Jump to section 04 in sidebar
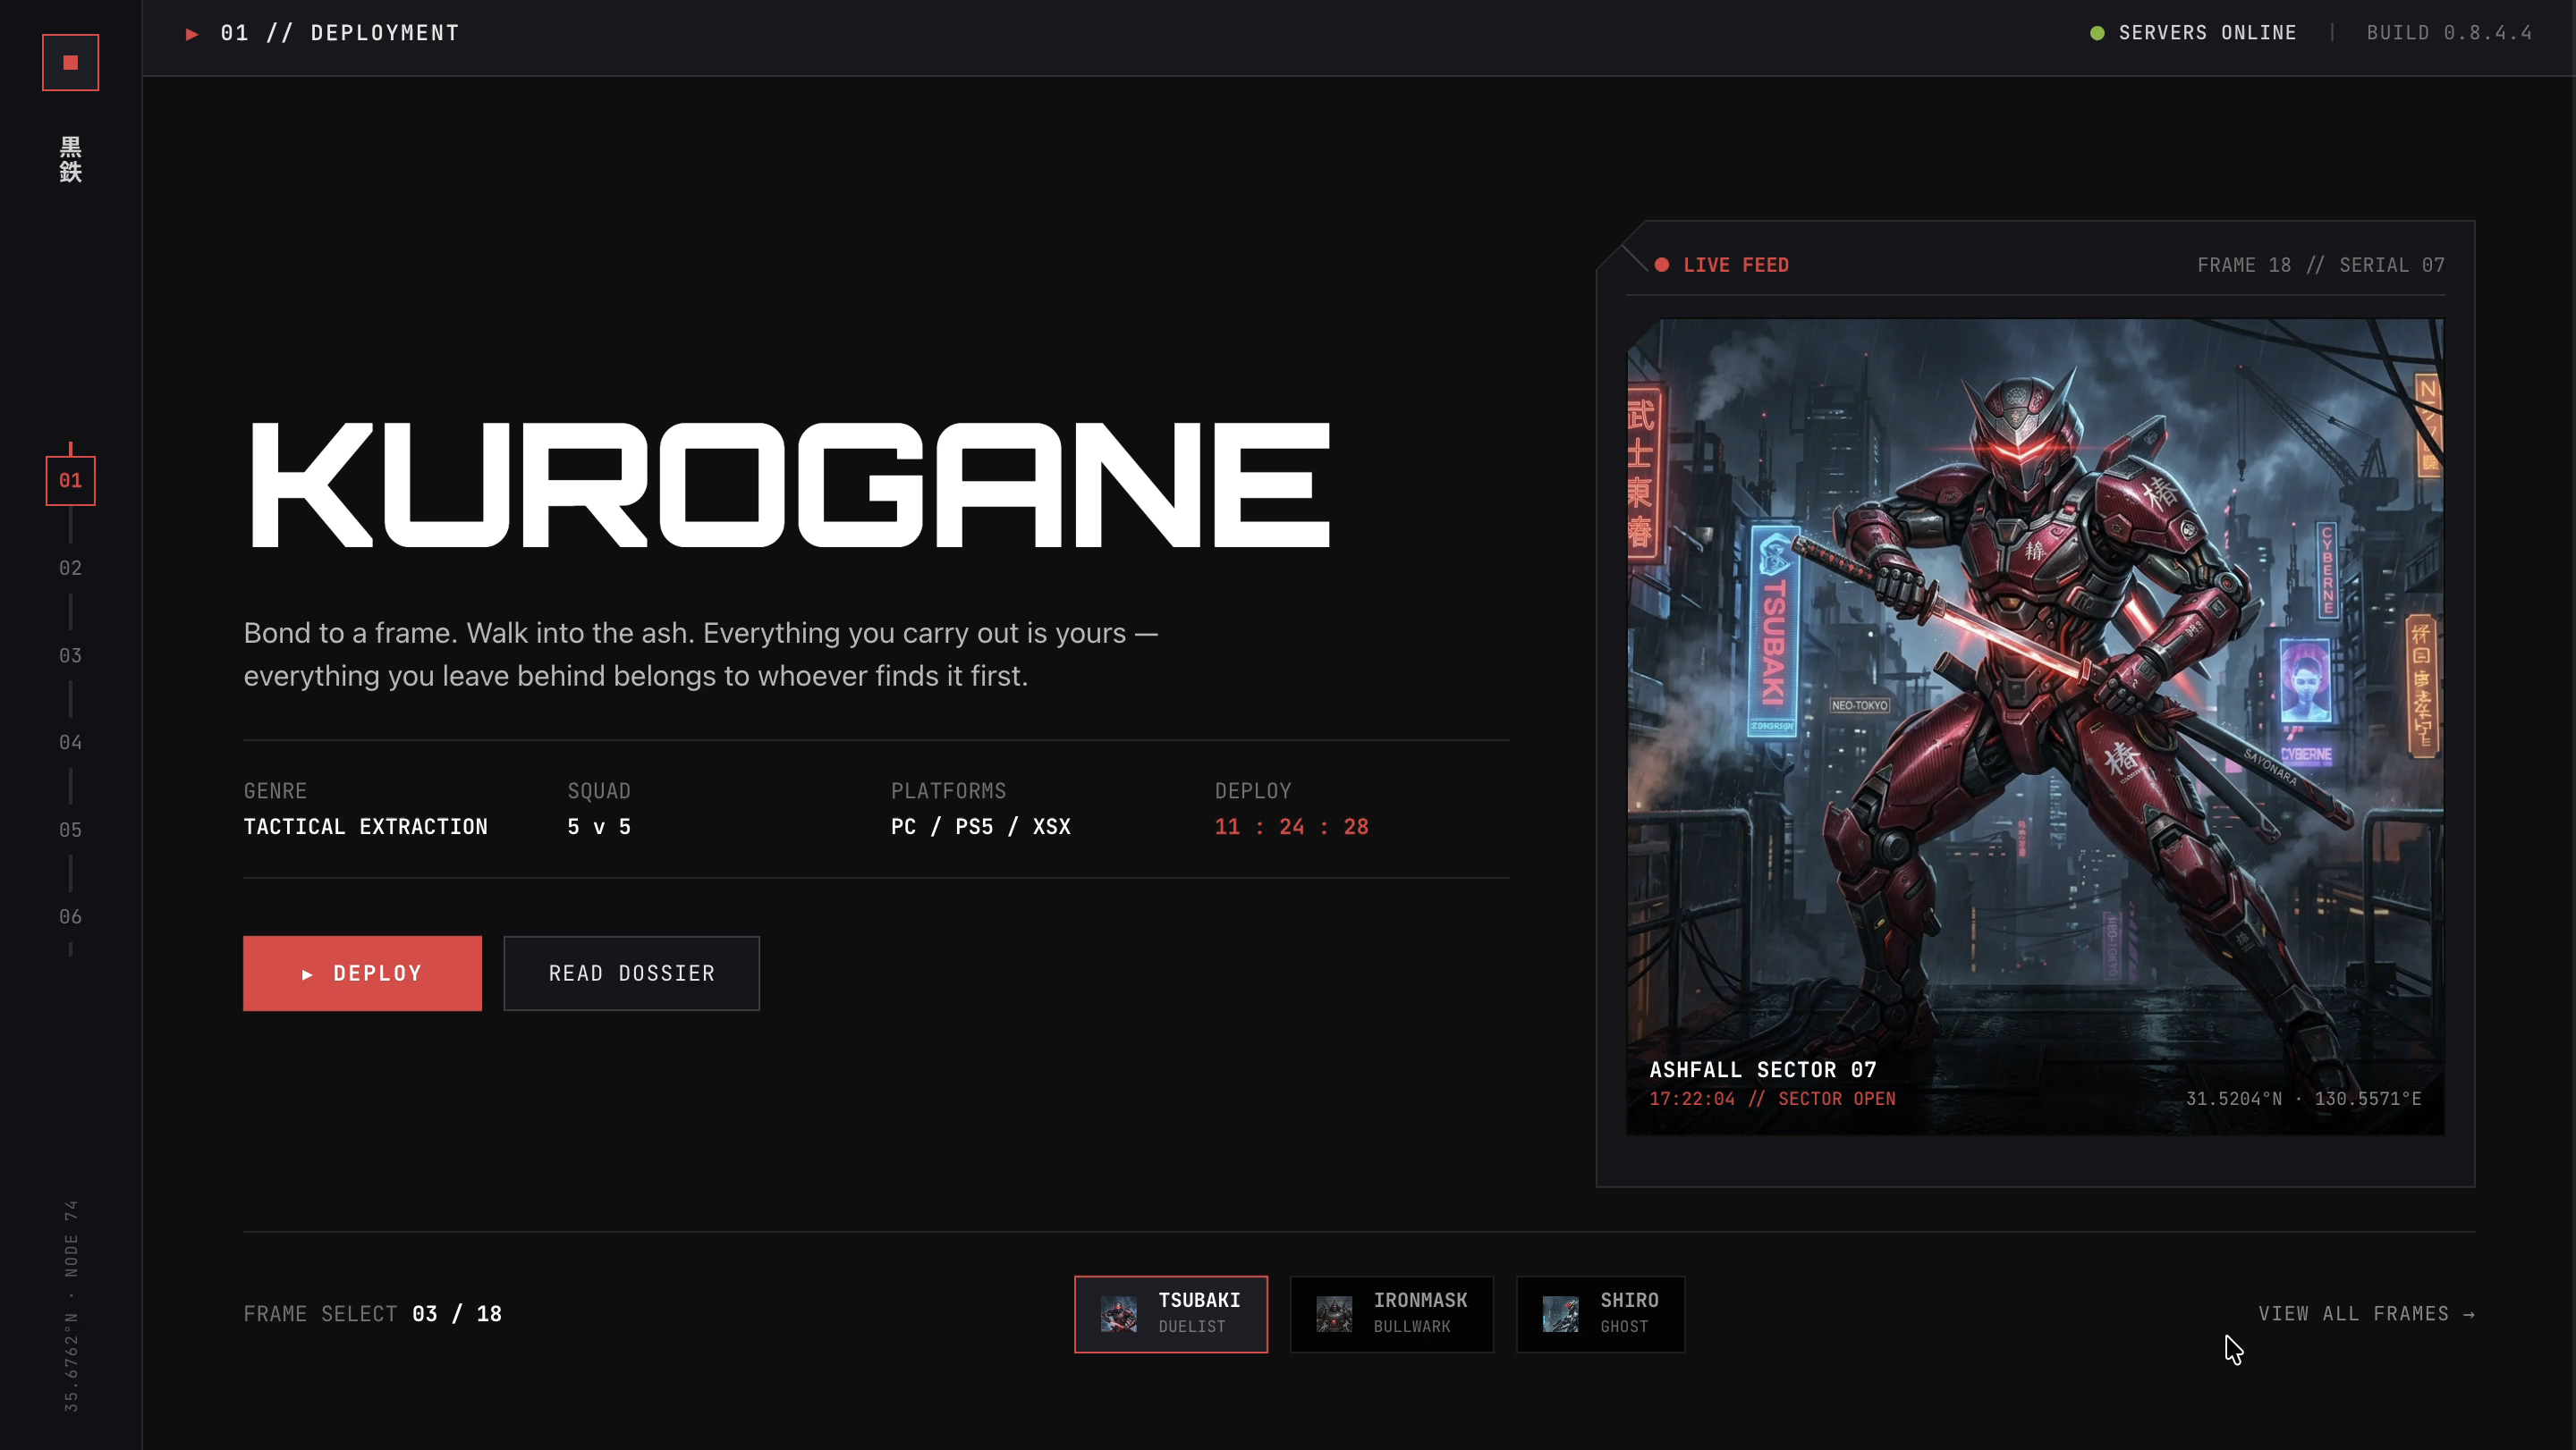Viewport: 2576px width, 1450px height. click(x=70, y=743)
